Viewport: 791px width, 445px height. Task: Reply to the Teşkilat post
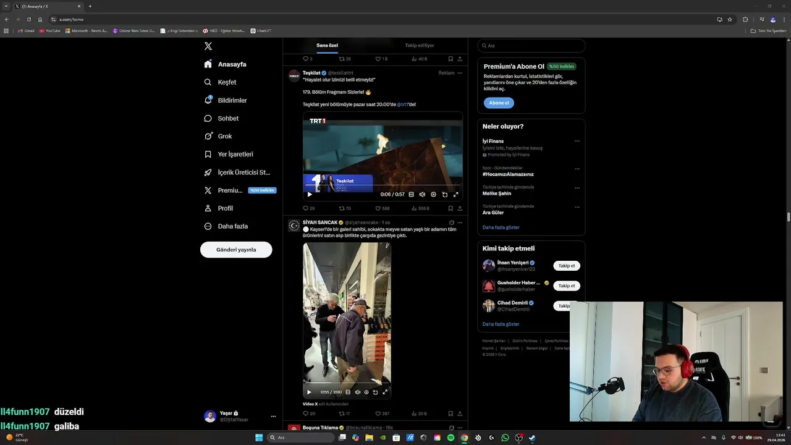click(x=308, y=208)
